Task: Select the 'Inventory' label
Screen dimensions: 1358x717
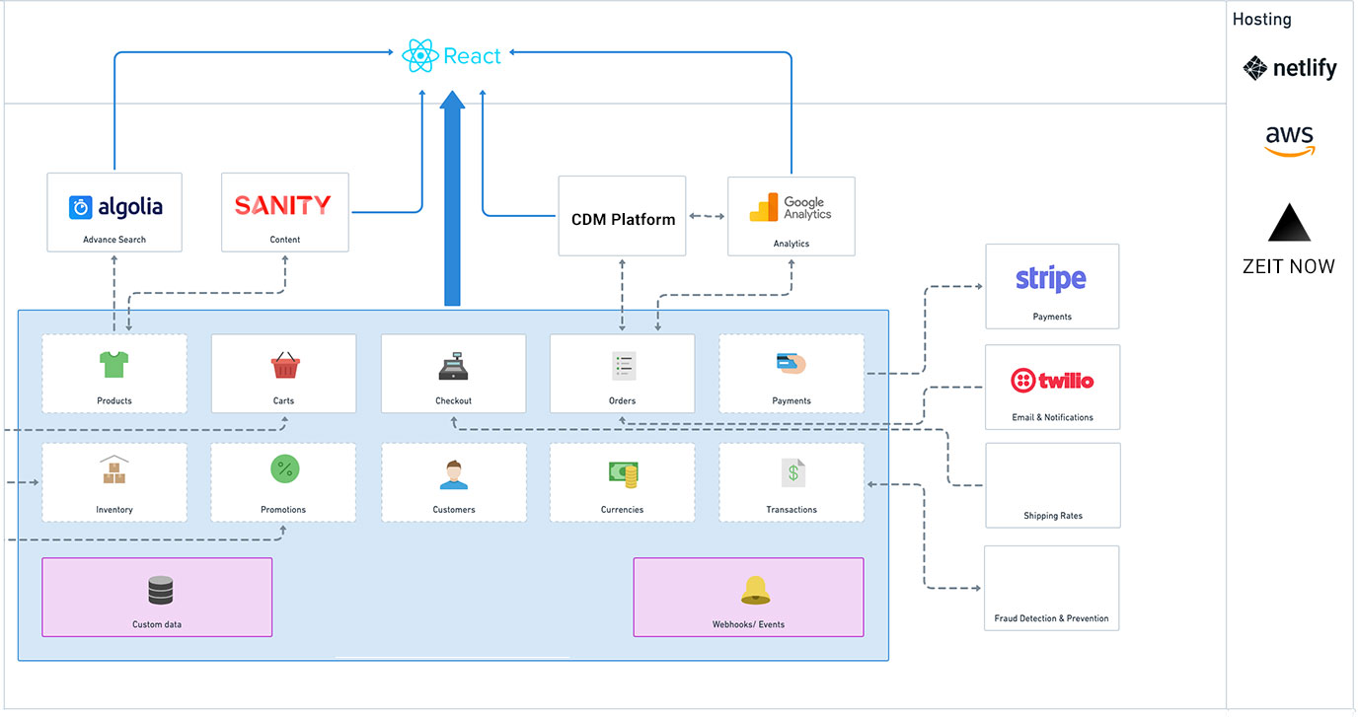Action: 114,510
